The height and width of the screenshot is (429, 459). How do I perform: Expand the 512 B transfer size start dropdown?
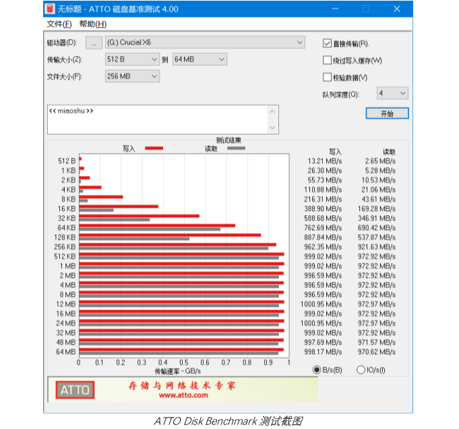point(132,59)
